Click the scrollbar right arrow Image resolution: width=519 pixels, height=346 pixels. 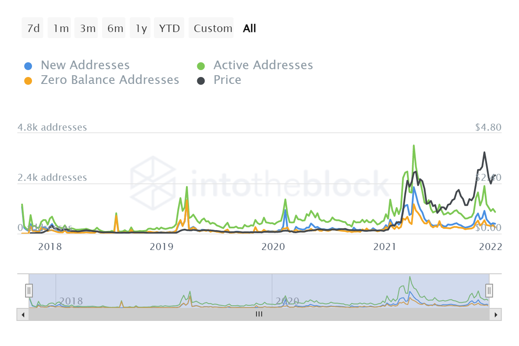tap(496, 314)
